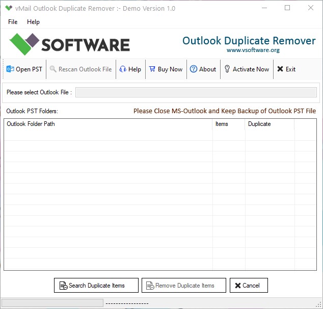Click the Cancel button label
The height and width of the screenshot is (309, 323).
[x=251, y=286]
